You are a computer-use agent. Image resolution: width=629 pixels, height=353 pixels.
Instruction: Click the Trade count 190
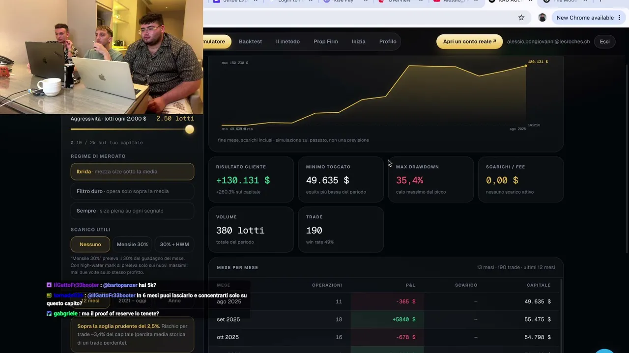tap(314, 230)
